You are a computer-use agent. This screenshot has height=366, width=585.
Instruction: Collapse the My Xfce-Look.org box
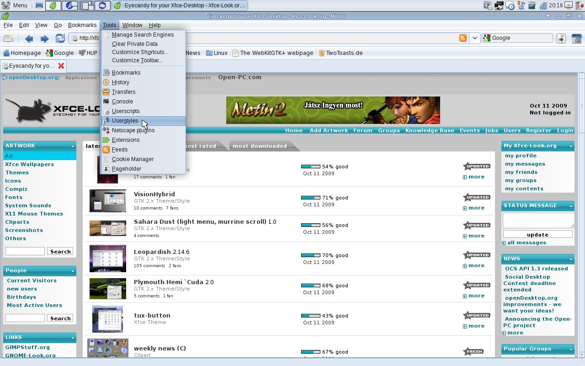(571, 146)
